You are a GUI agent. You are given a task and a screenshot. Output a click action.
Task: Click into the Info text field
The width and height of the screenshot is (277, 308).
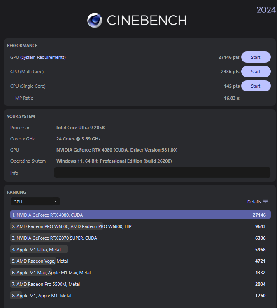(162, 173)
